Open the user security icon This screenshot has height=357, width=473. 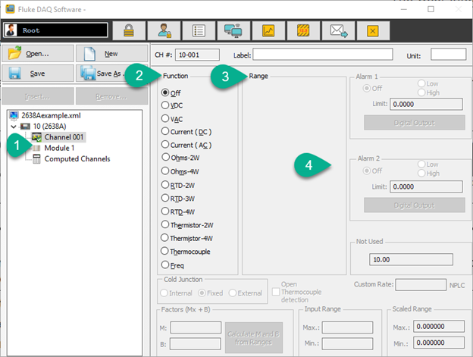click(164, 30)
